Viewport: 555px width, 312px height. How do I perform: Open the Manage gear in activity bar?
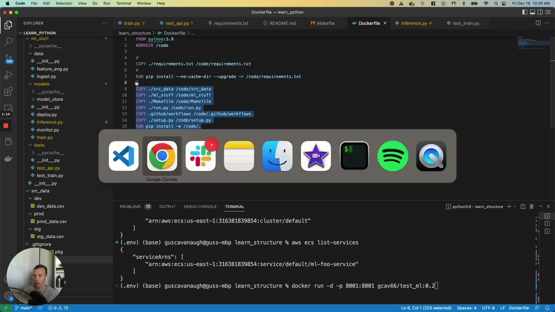click(8, 296)
